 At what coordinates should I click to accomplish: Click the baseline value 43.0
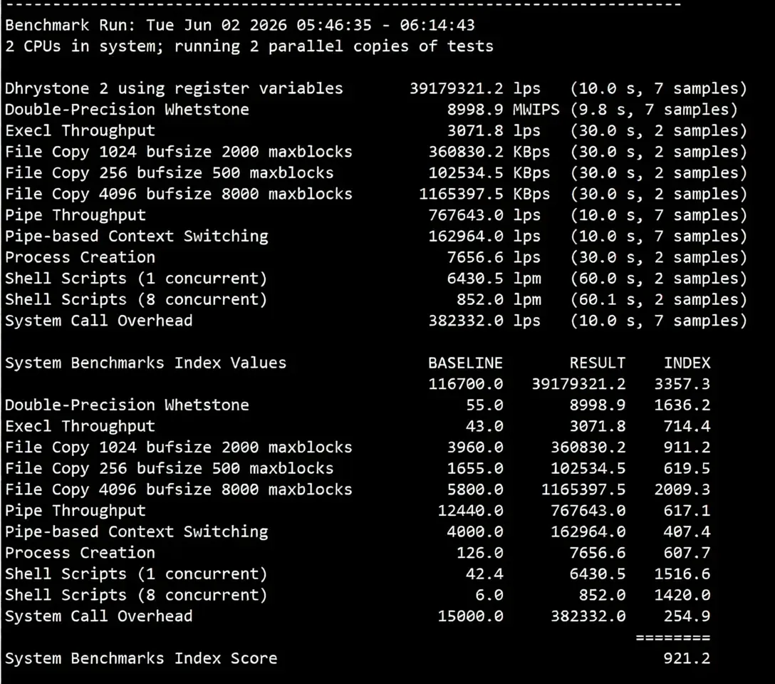[484, 426]
